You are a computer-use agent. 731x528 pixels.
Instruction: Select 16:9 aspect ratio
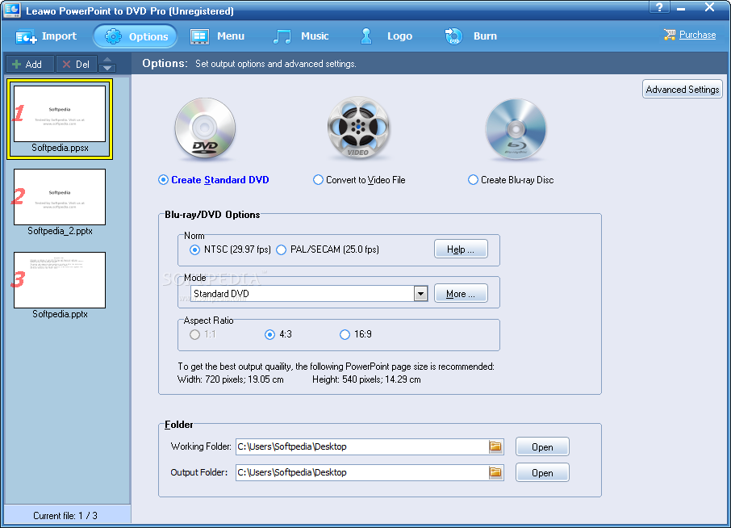(x=356, y=334)
